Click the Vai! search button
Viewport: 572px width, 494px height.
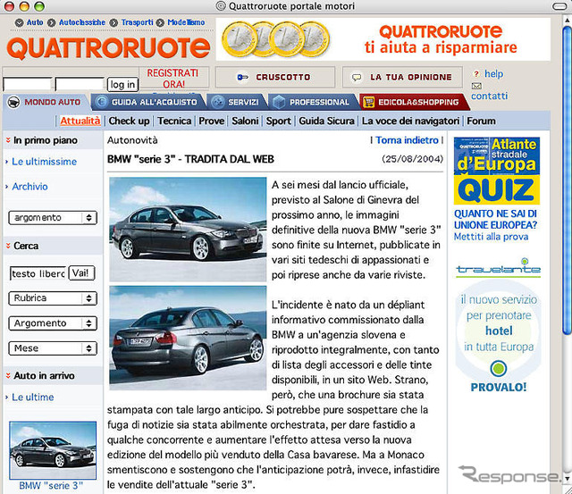[81, 273]
